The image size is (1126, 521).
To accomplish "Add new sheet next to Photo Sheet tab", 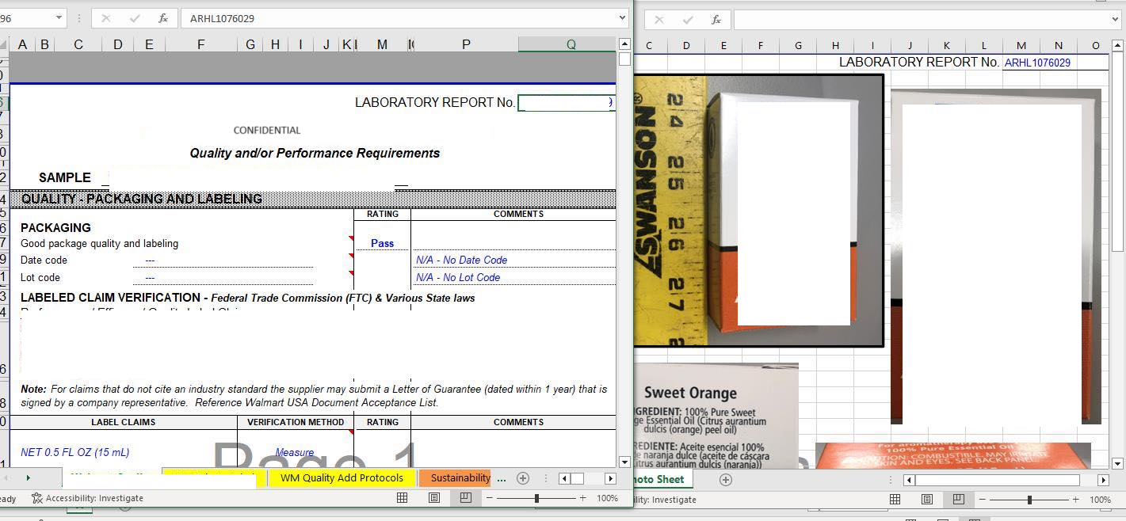I will click(x=725, y=480).
